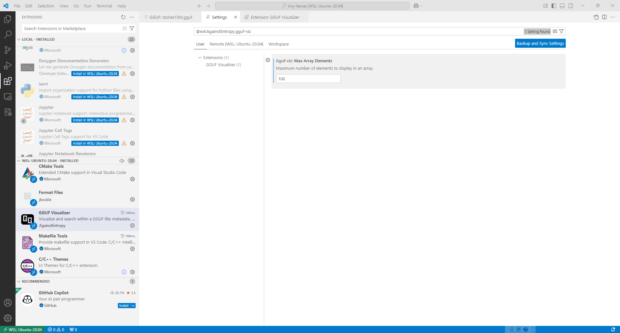The width and height of the screenshot is (620, 333).
Task: Open the Search view in activity bar
Action: 8,35
